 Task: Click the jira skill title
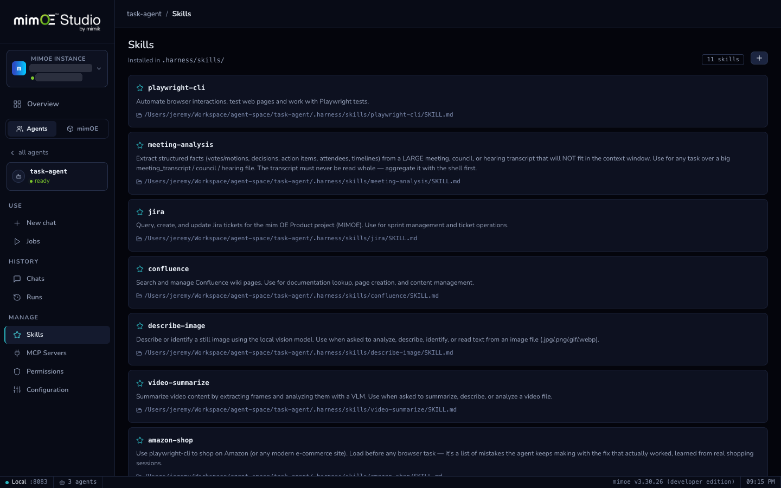tap(156, 212)
